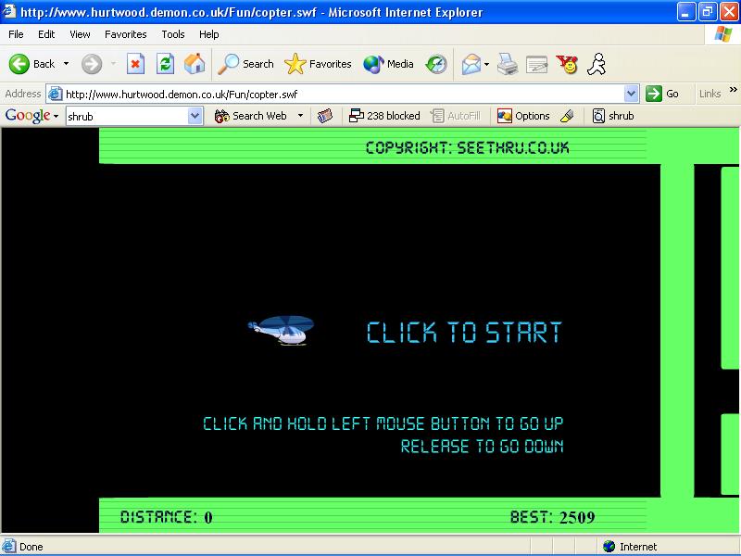This screenshot has height=556, width=741.
Task: Open the Edit menu
Action: (46, 34)
